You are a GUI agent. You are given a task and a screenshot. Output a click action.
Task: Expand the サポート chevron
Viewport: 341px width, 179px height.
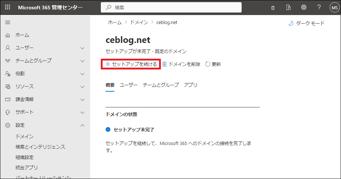click(x=83, y=112)
